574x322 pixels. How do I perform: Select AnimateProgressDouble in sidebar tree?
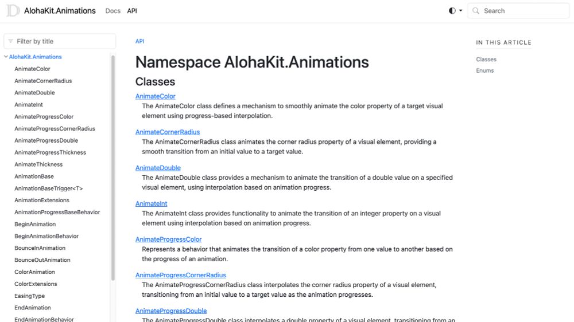pos(46,140)
